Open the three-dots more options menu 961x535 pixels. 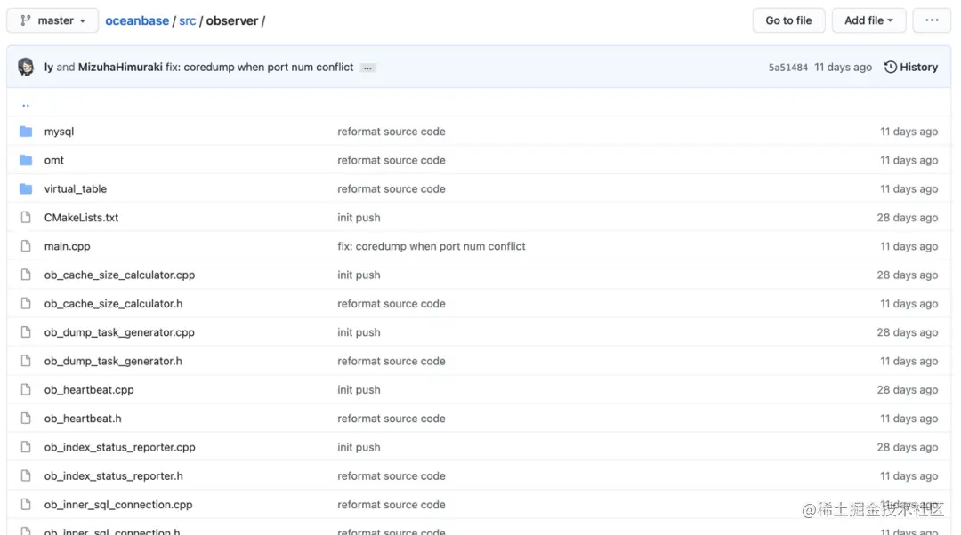click(x=932, y=20)
